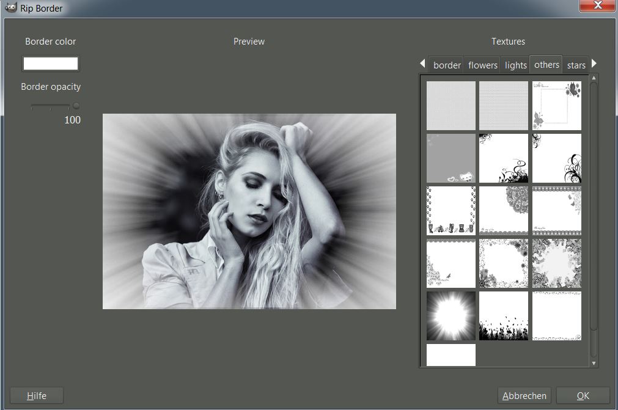This screenshot has height=410, width=618.
Task: Select the paw print border texture
Action: (x=451, y=211)
